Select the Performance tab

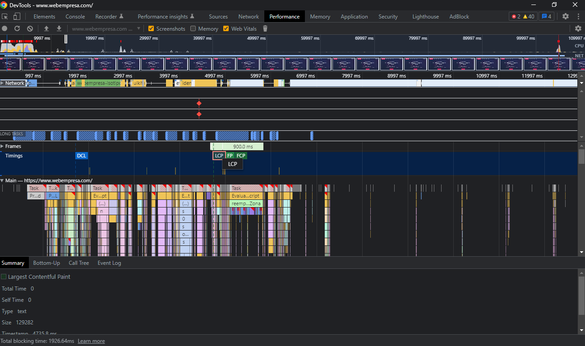pyautogui.click(x=285, y=16)
